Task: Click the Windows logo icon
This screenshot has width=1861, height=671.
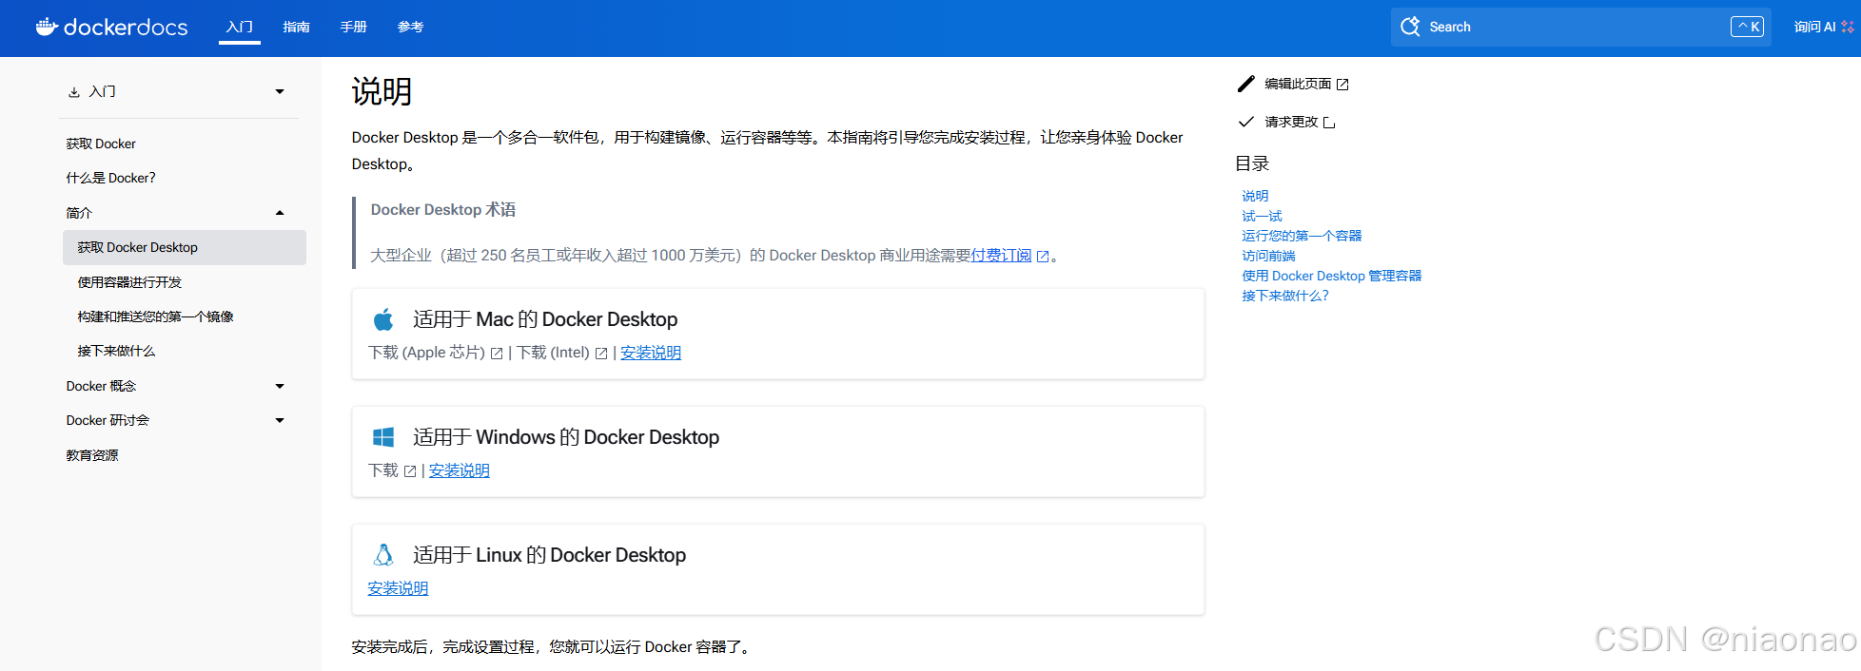Action: tap(383, 437)
